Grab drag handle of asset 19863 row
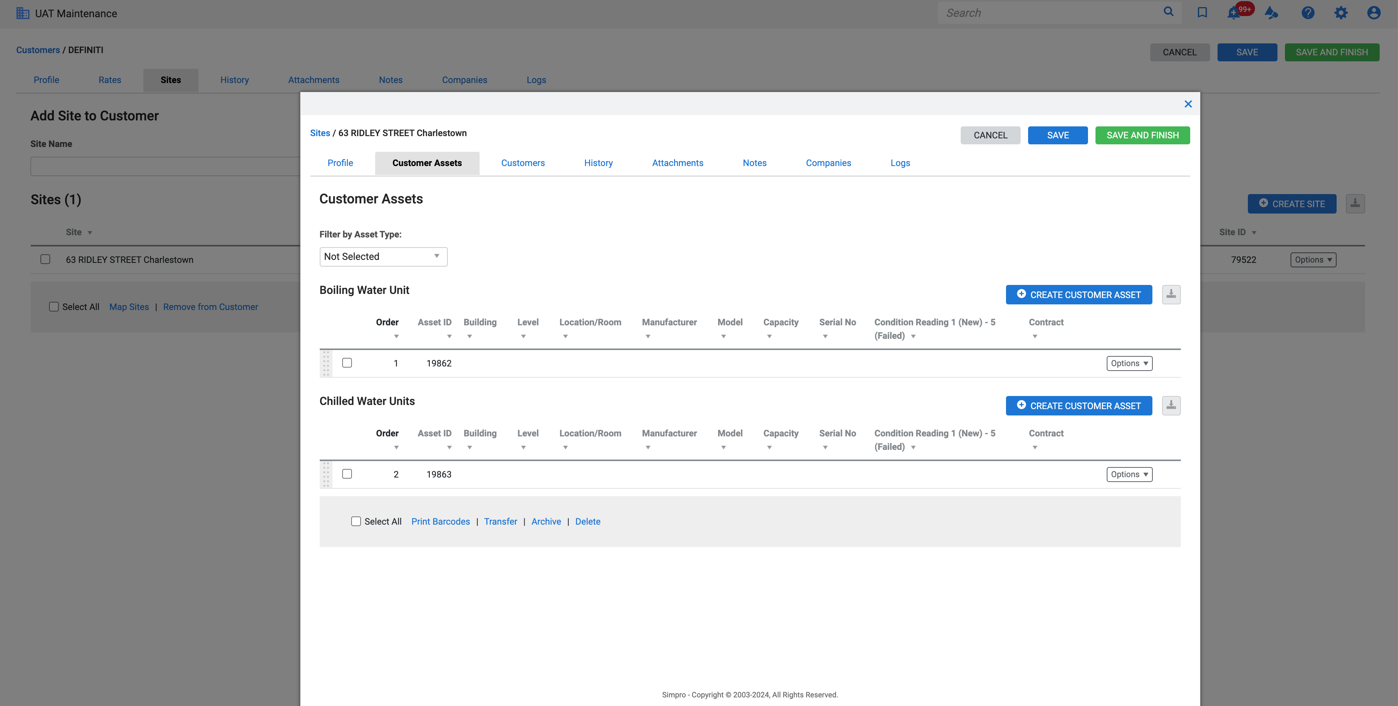Viewport: 1398px width, 706px height. [326, 475]
